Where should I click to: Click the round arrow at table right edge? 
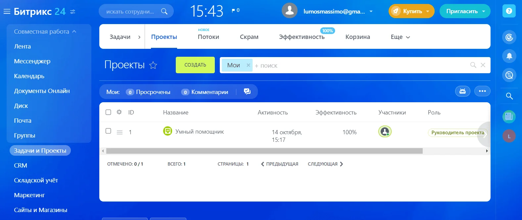484,135
